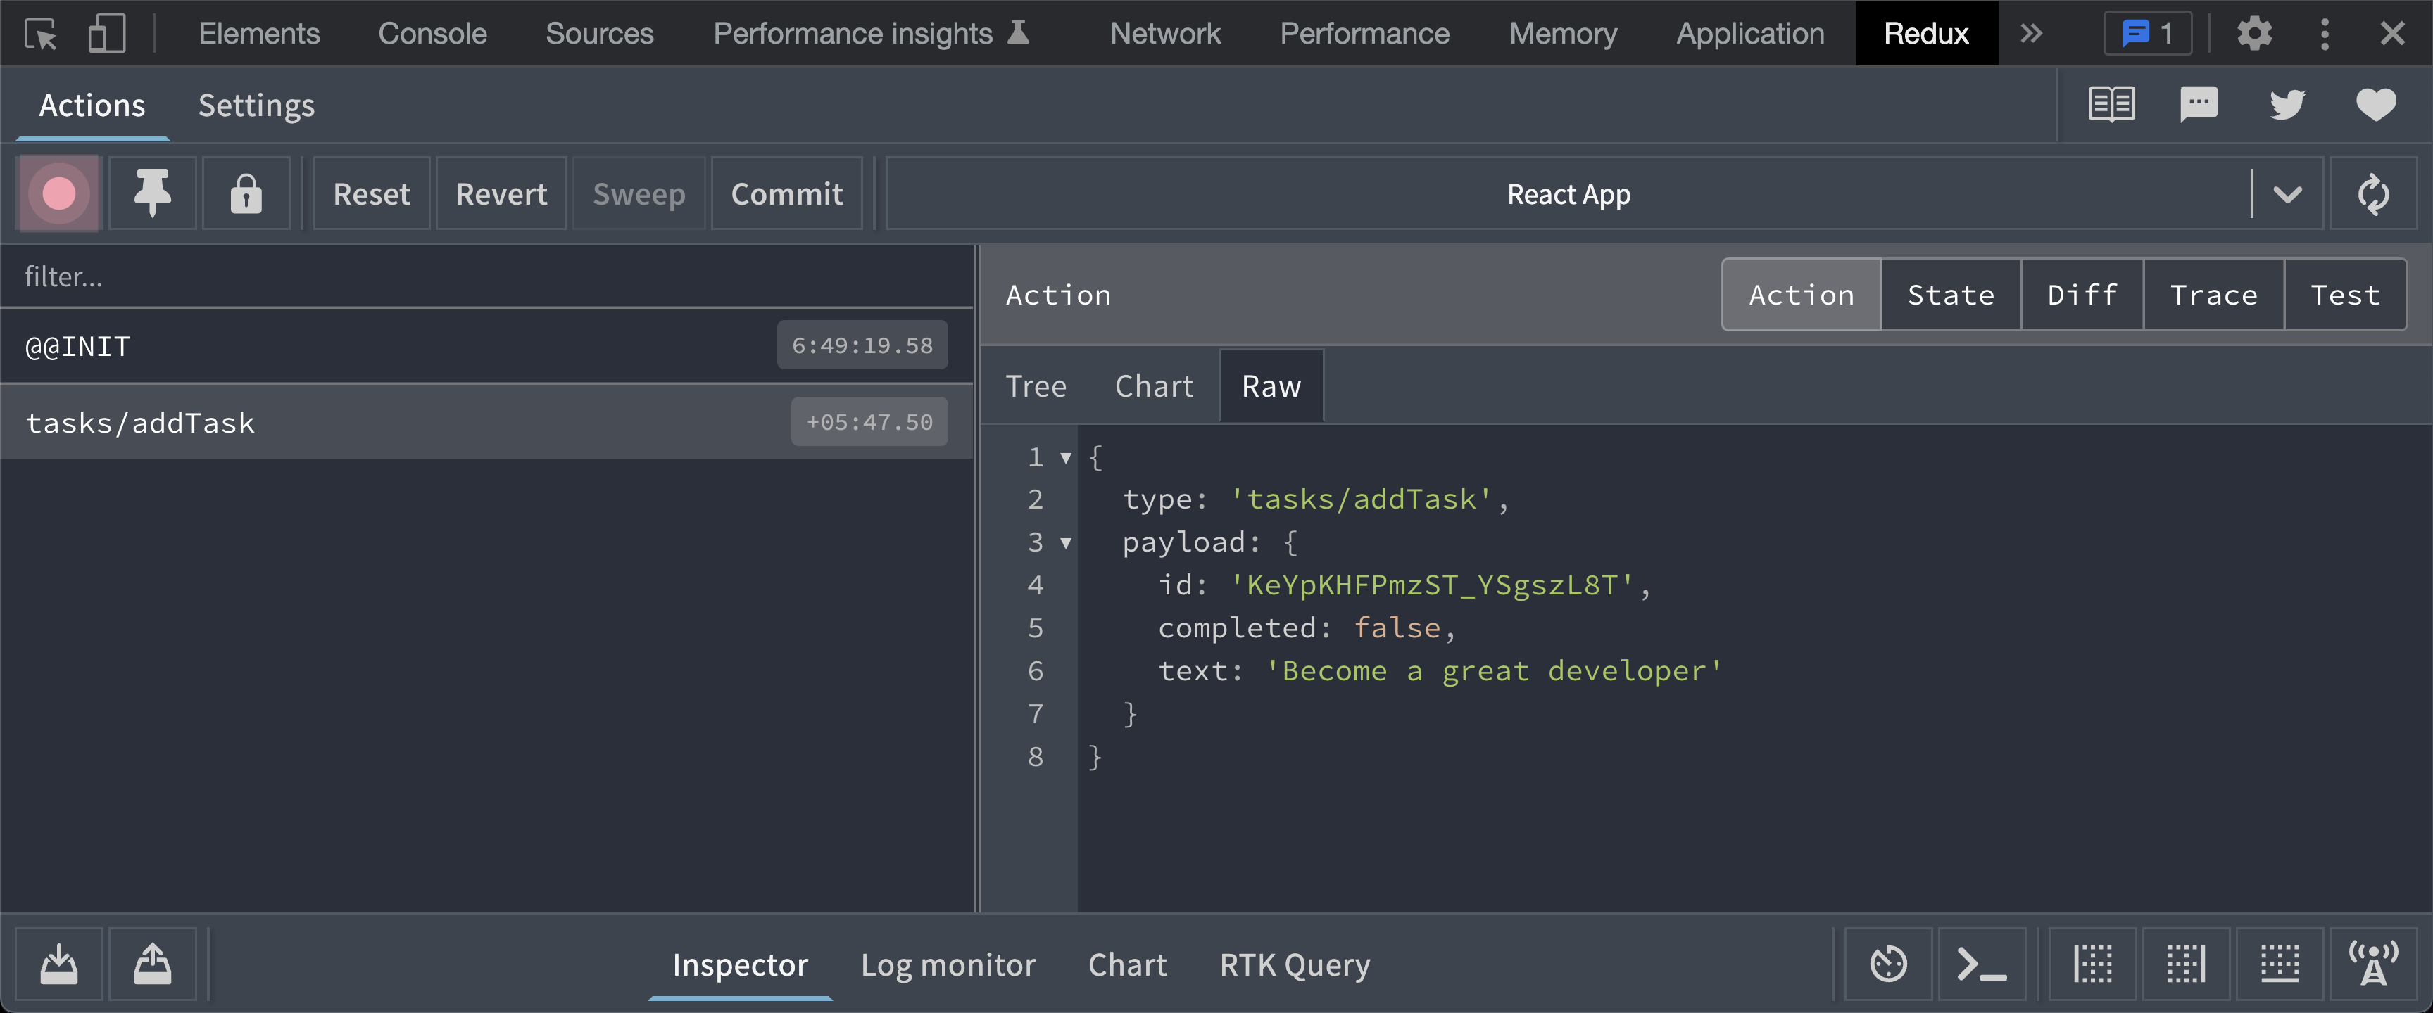Click the export state upload icon
The height and width of the screenshot is (1013, 2433).
[152, 964]
